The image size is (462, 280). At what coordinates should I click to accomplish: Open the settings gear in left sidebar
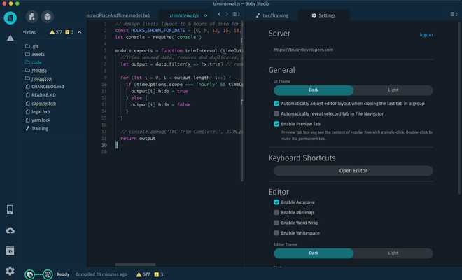click(x=10, y=271)
